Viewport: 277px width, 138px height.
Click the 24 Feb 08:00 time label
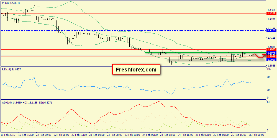(168, 135)
